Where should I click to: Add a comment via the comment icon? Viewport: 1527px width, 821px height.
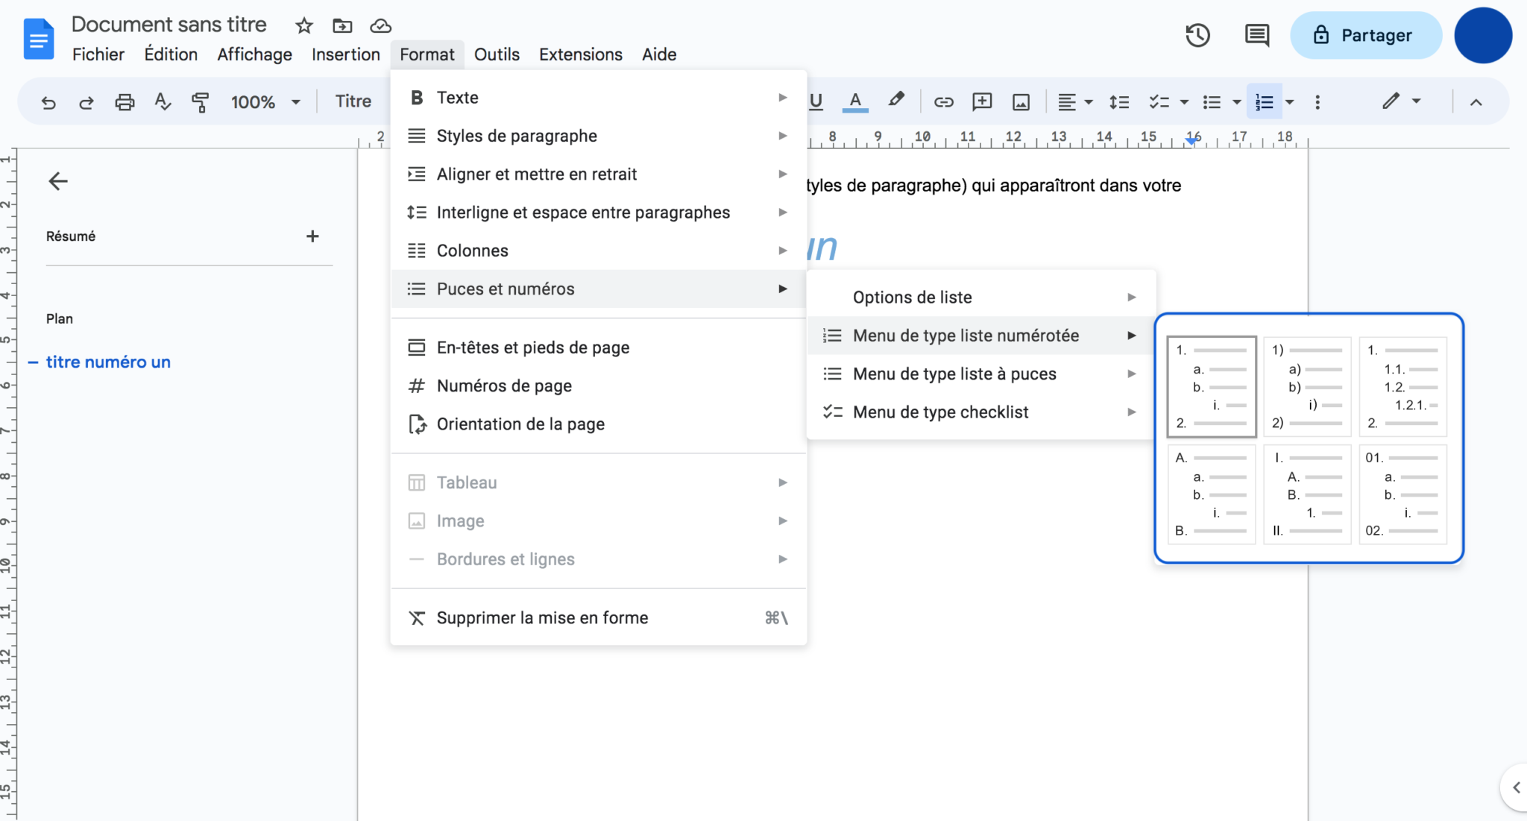coord(981,101)
